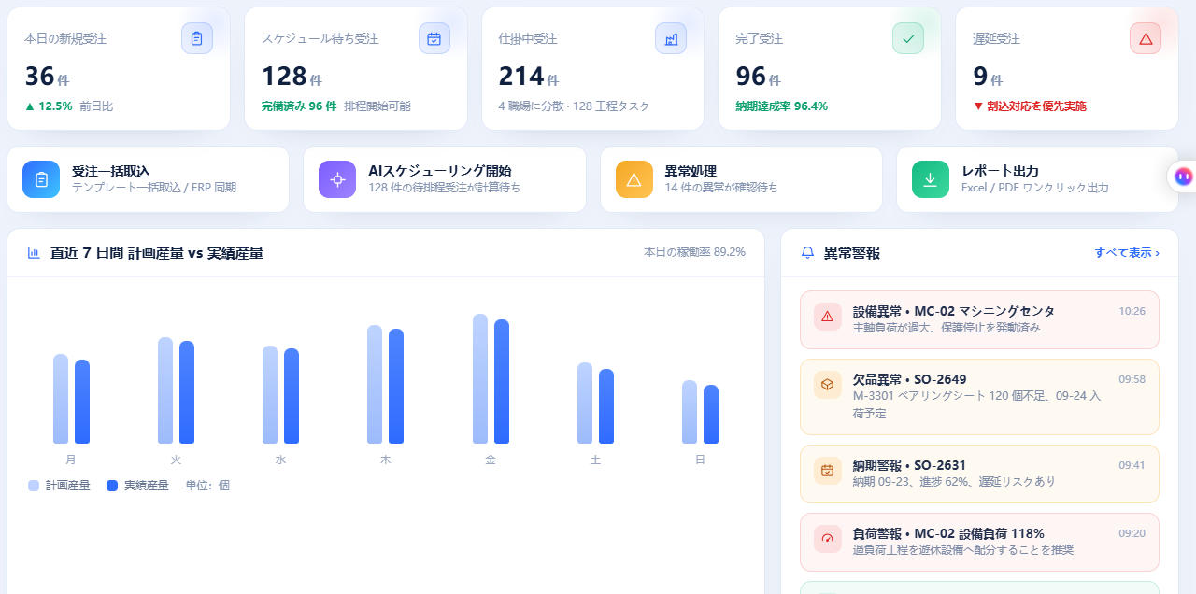Click 火 planned output bar

(x=165, y=390)
